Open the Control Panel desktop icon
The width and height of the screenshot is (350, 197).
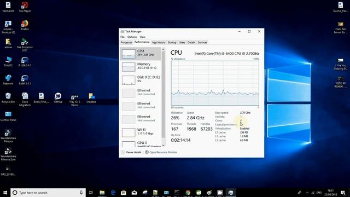click(x=8, y=116)
